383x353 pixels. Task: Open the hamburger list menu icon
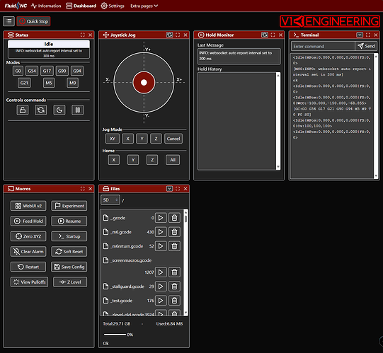(8, 21)
